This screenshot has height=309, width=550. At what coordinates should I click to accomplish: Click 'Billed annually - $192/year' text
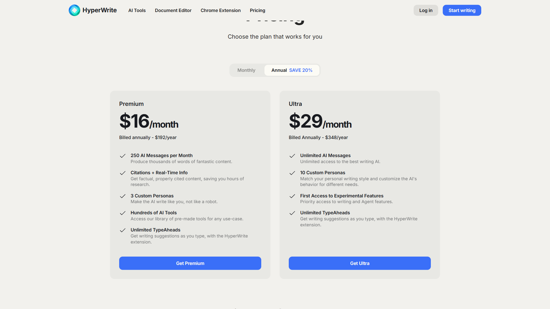[148, 138]
